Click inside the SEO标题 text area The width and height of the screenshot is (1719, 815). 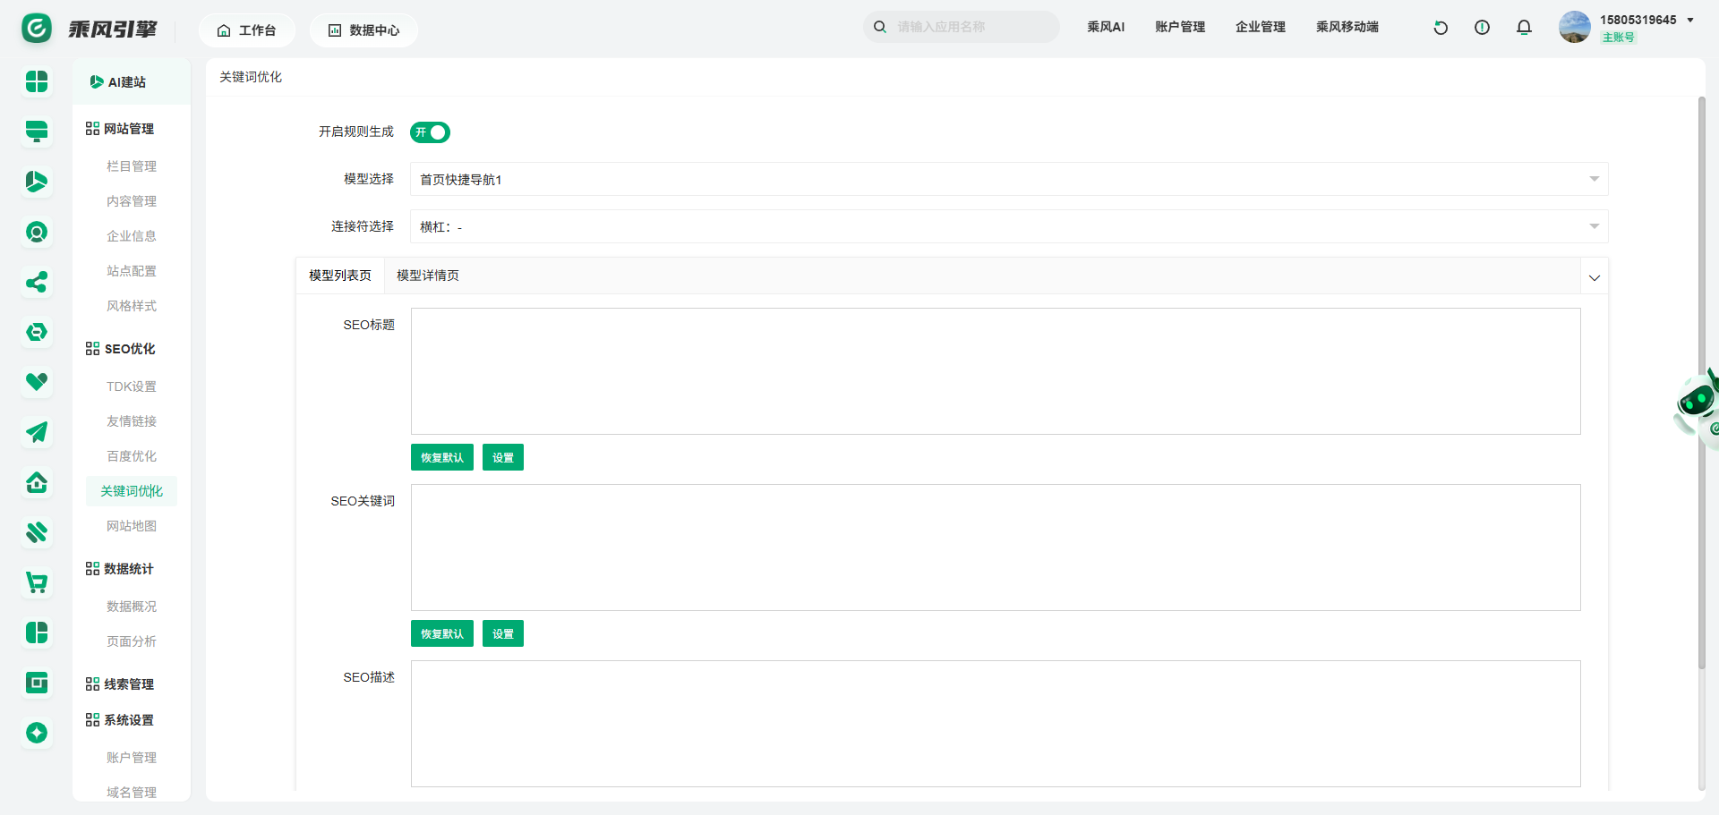(x=995, y=371)
